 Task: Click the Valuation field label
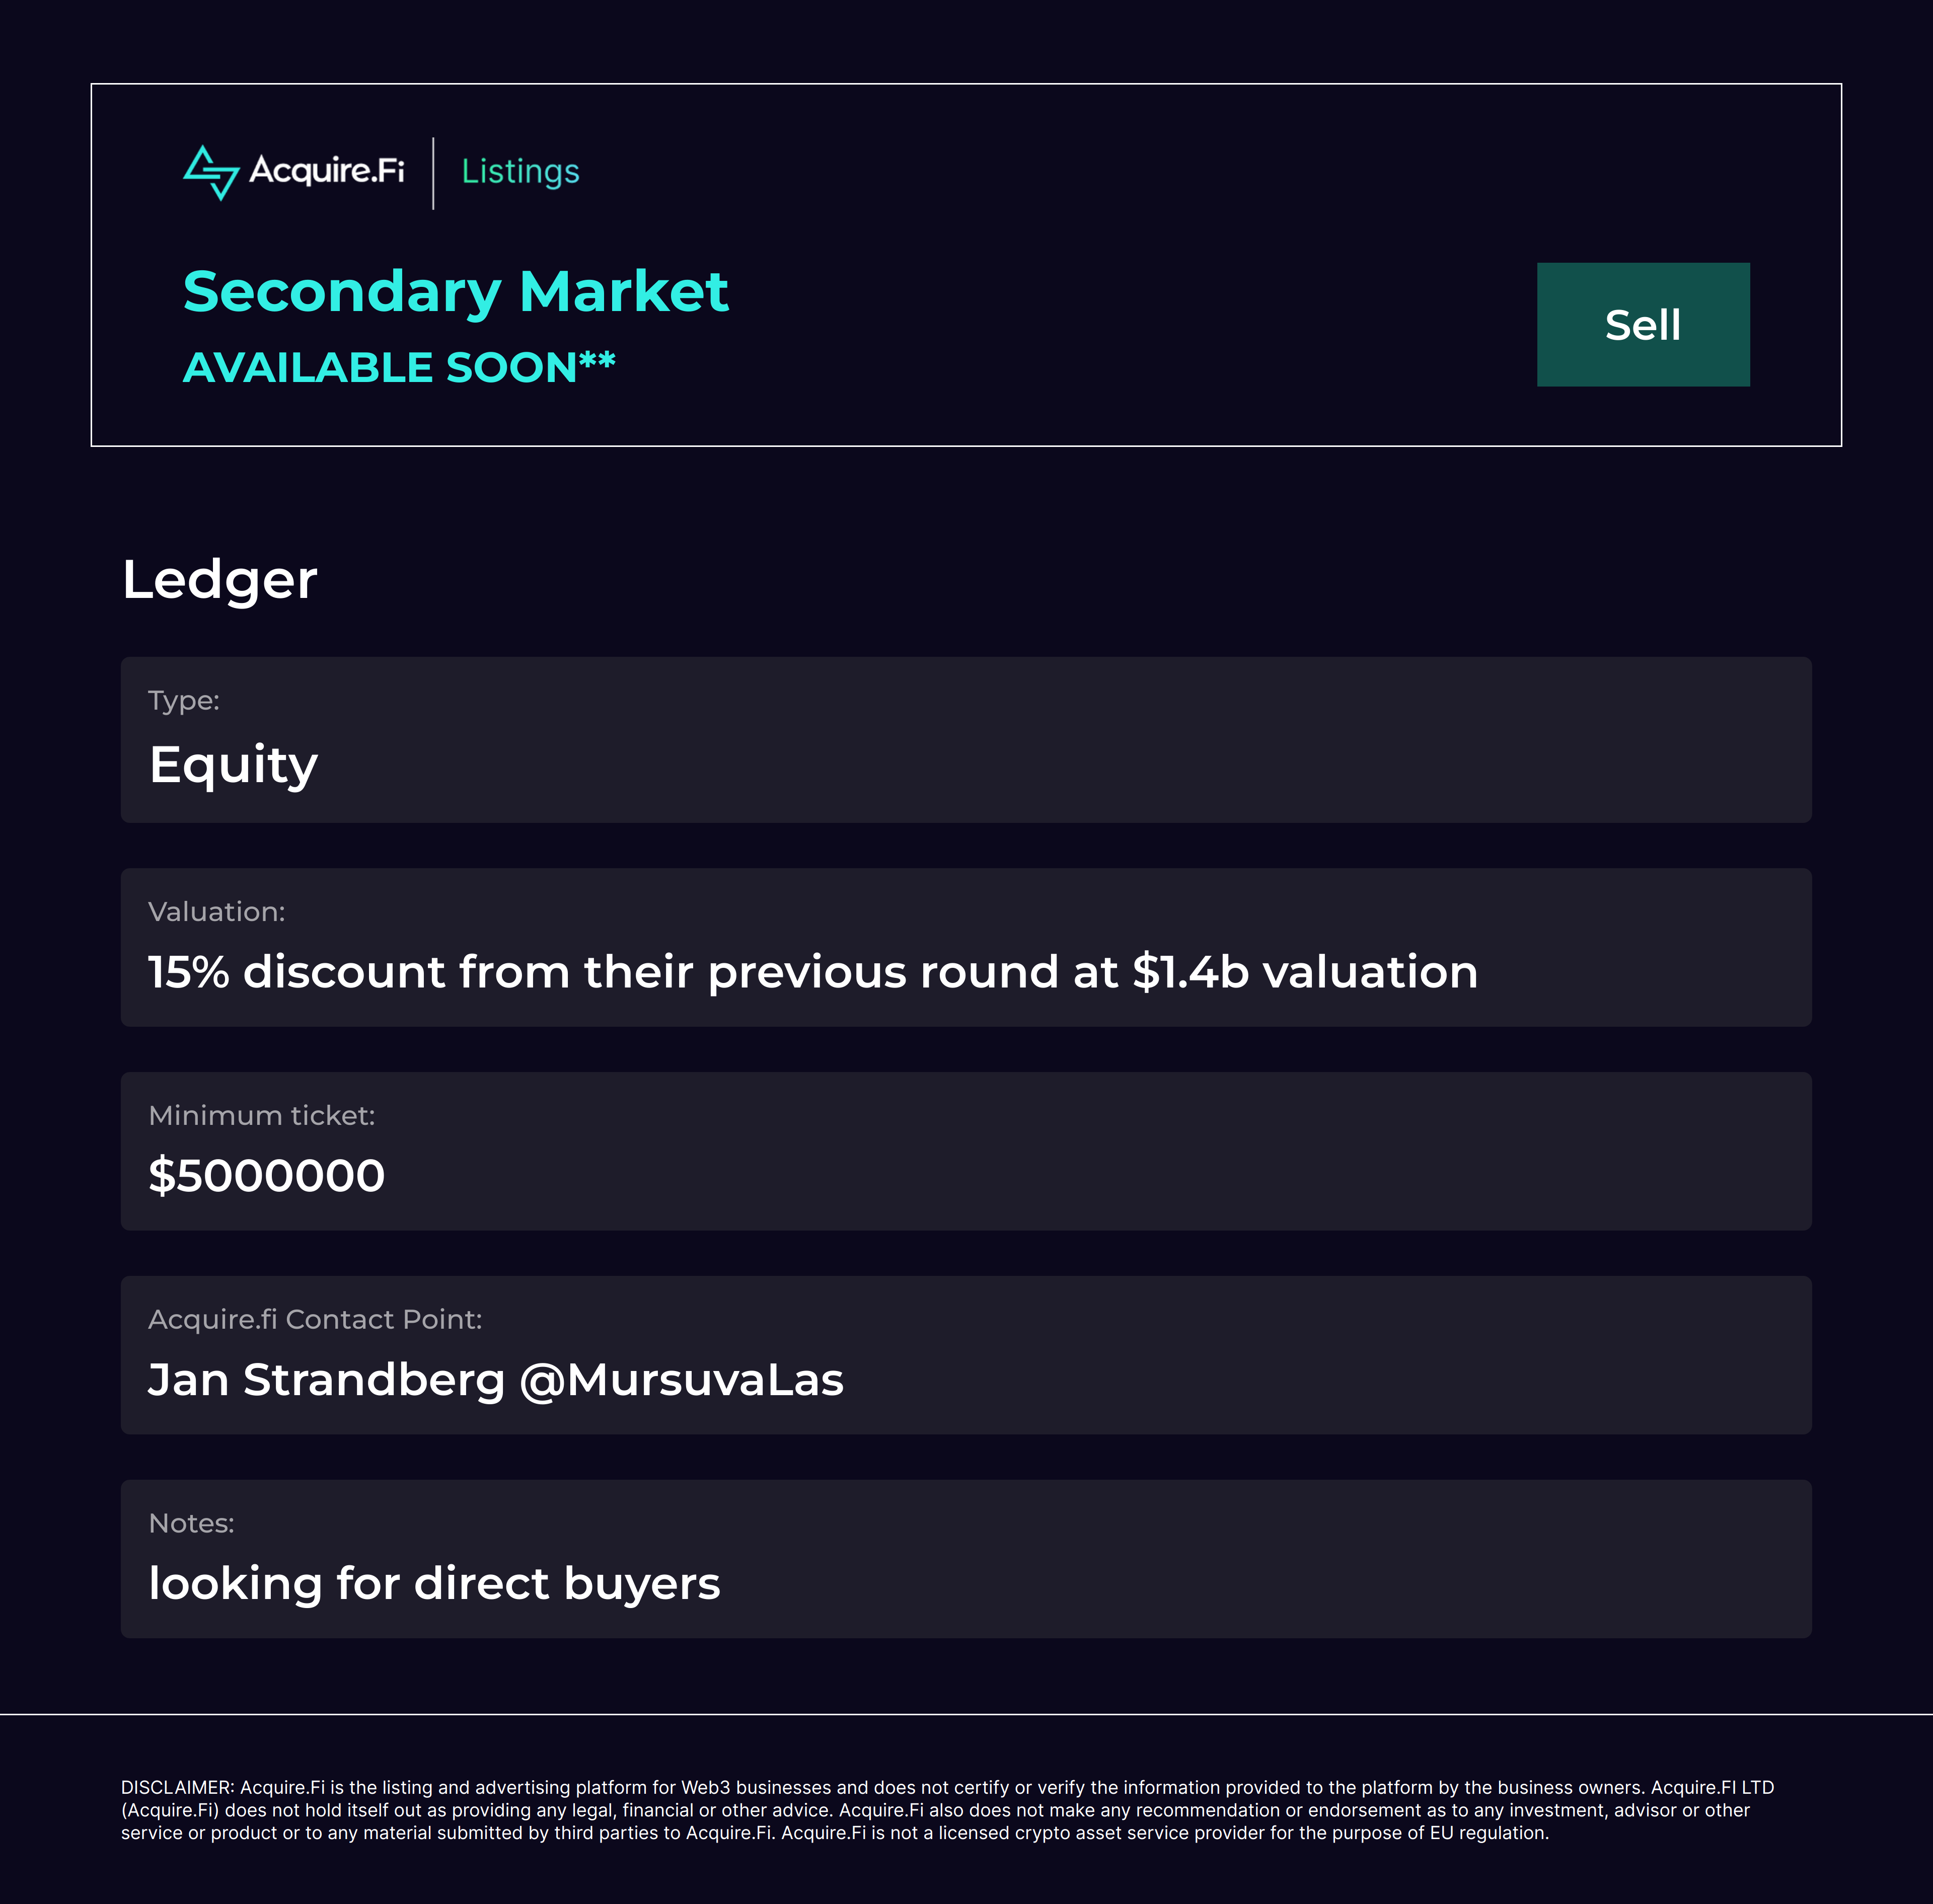(x=216, y=911)
